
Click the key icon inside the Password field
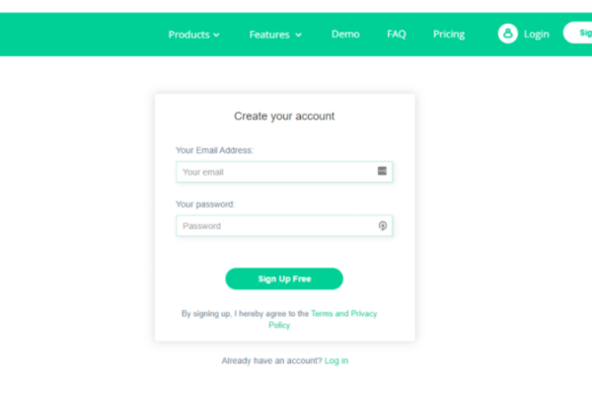coord(383,226)
